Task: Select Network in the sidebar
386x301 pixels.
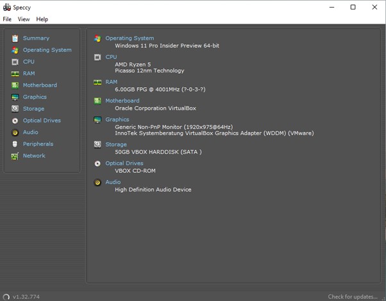Action: tap(34, 156)
